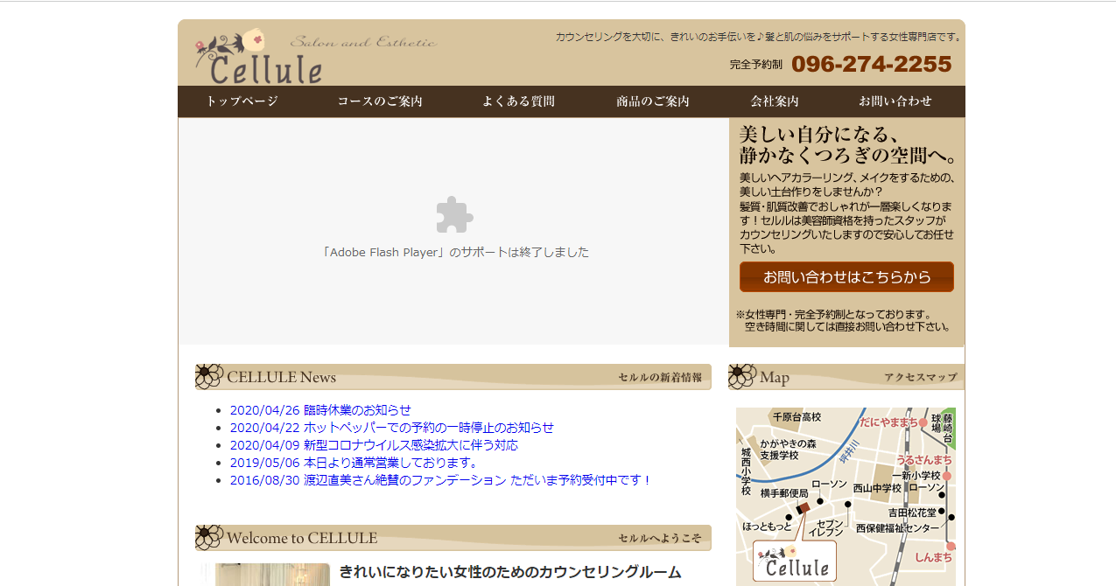This screenshot has width=1116, height=586.
Task: Click the phone number 096-274-2255
Action: tap(871, 65)
